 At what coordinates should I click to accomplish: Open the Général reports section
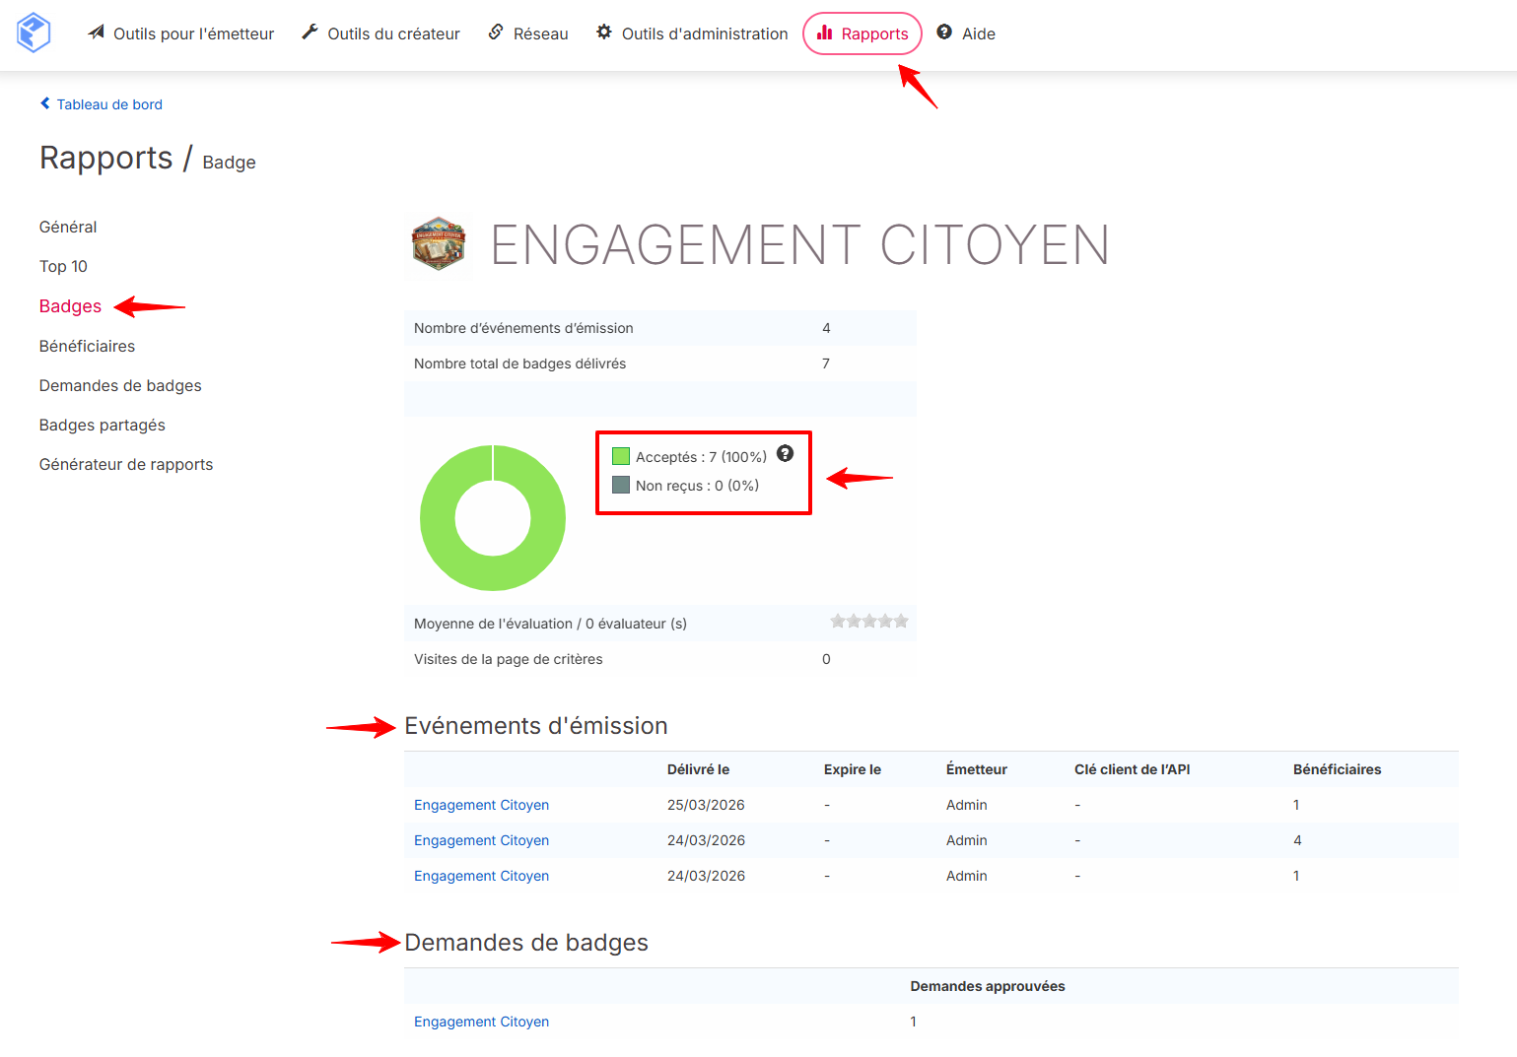pos(68,227)
